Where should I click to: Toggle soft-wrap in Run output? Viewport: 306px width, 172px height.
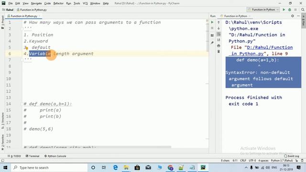[x=219, y=34]
